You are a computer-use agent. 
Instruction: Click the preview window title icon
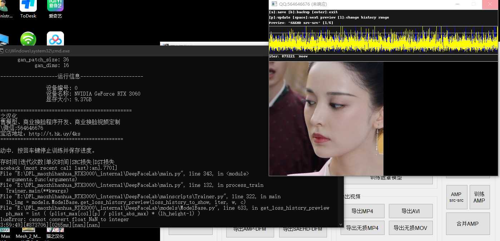(x=274, y=4)
